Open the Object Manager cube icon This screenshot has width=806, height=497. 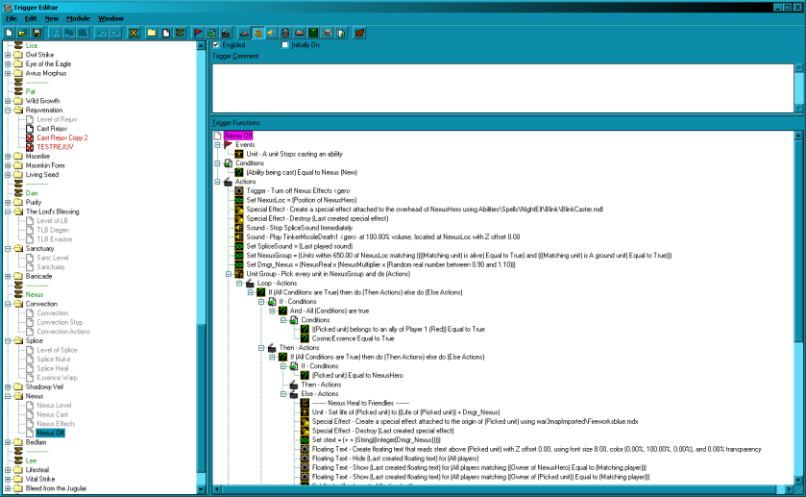(x=327, y=33)
